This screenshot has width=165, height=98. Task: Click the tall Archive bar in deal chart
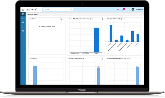click(97, 40)
